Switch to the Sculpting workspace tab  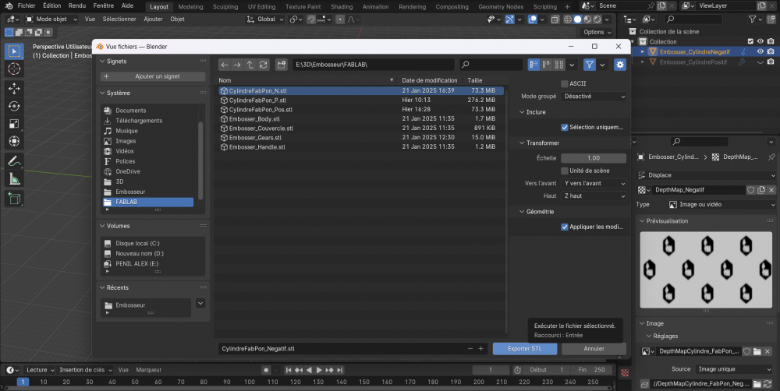[x=225, y=6]
